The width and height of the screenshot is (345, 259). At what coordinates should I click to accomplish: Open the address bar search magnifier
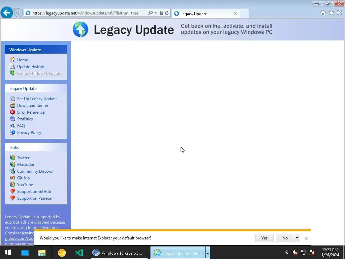click(x=150, y=13)
